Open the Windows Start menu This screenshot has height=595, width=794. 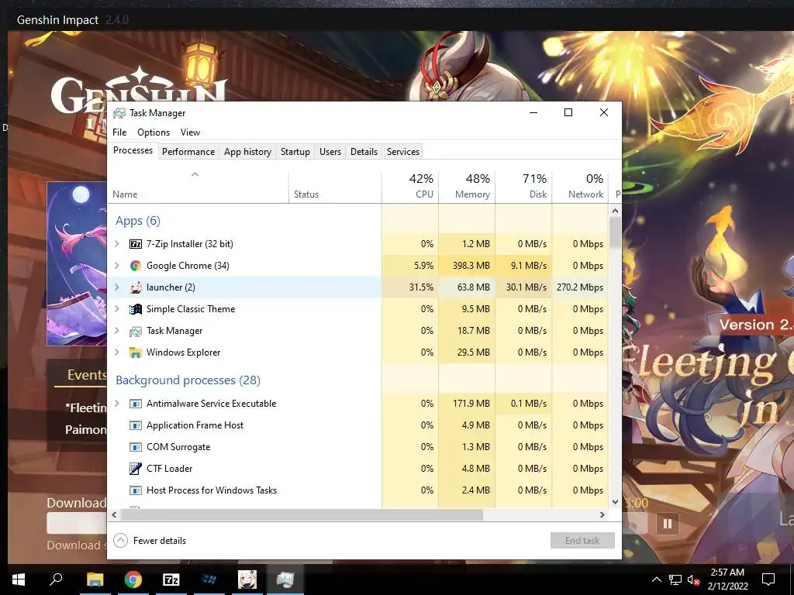click(19, 580)
